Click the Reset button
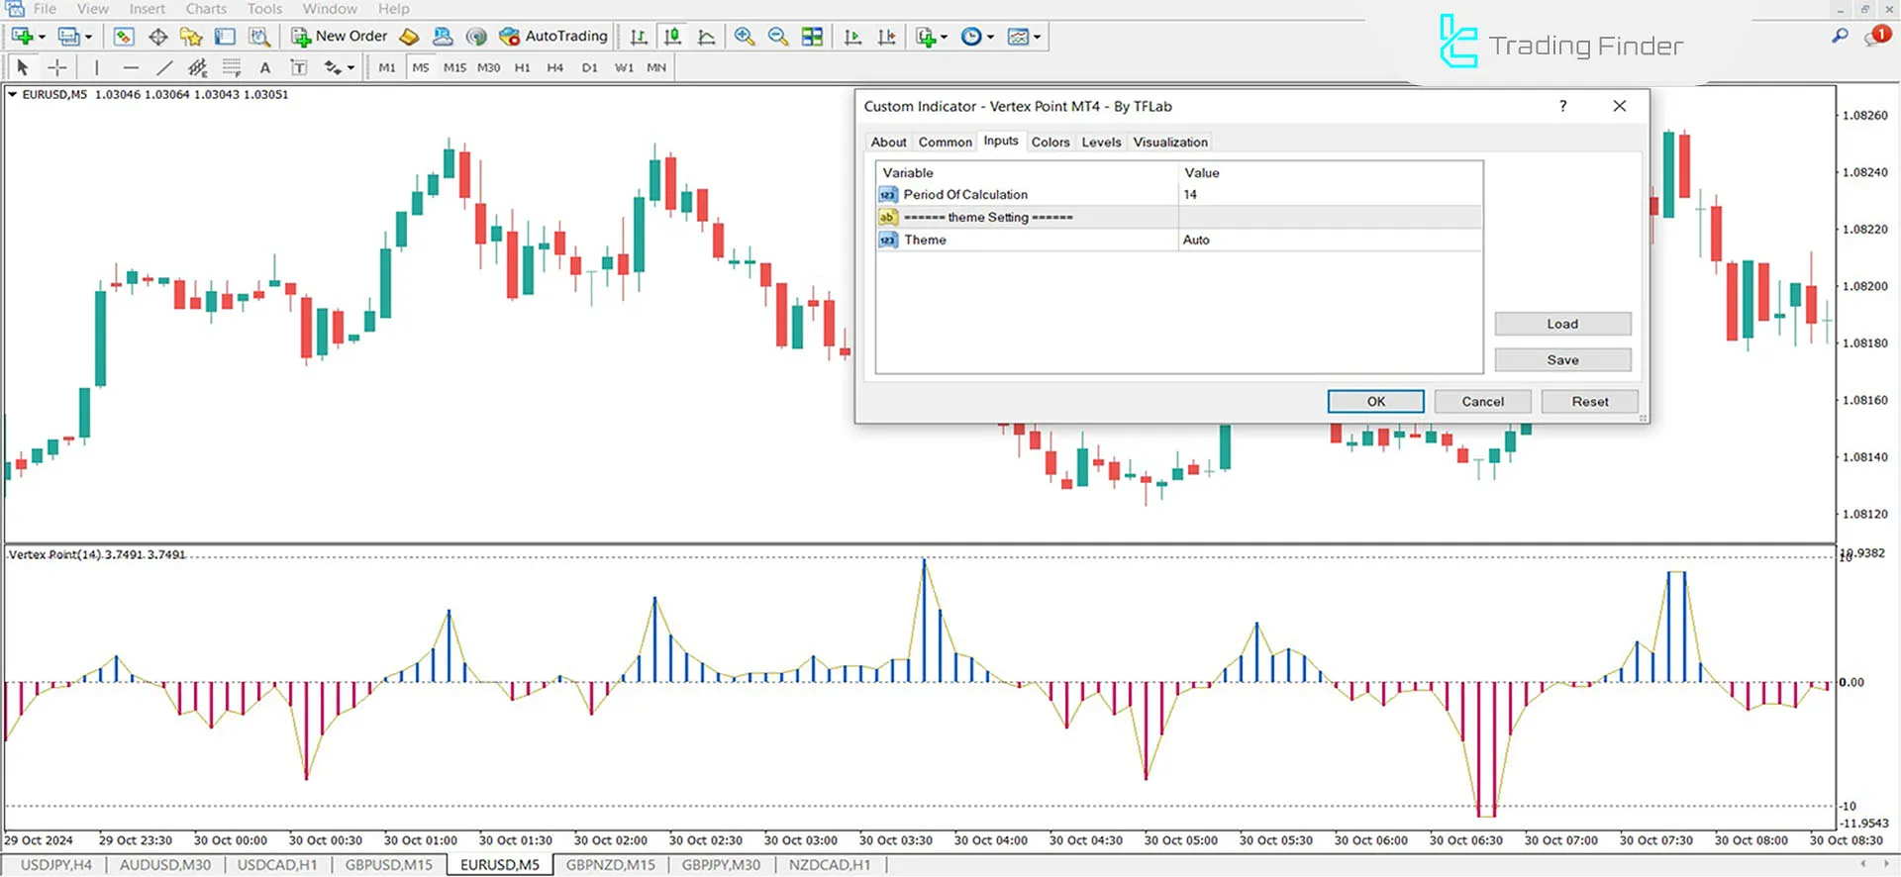Image resolution: width=1901 pixels, height=877 pixels. pyautogui.click(x=1589, y=401)
